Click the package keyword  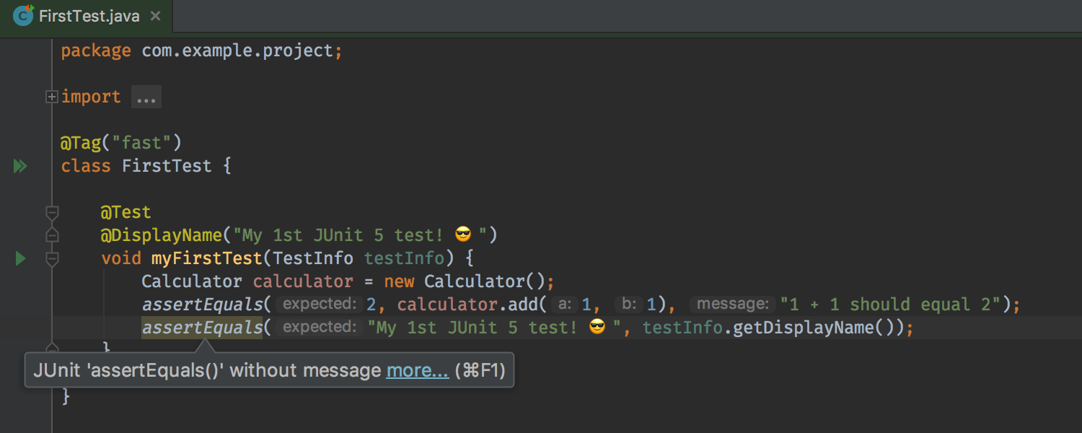[96, 51]
